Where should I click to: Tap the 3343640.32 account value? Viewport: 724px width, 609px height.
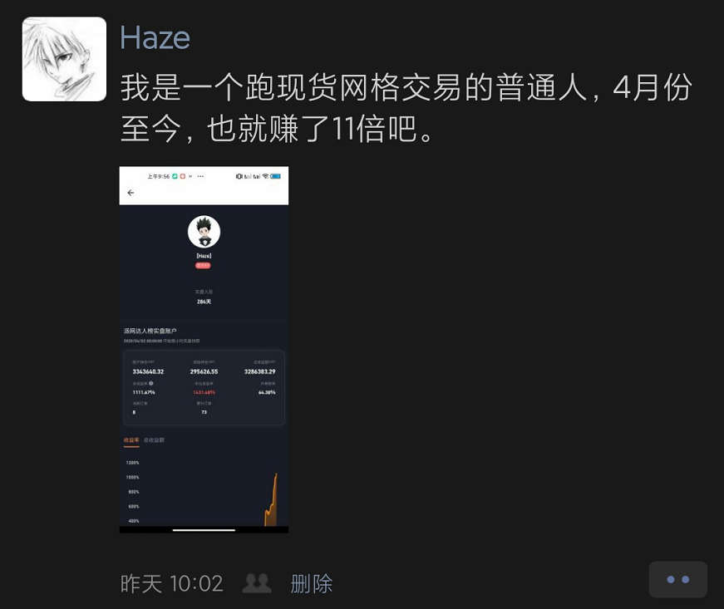(x=148, y=371)
